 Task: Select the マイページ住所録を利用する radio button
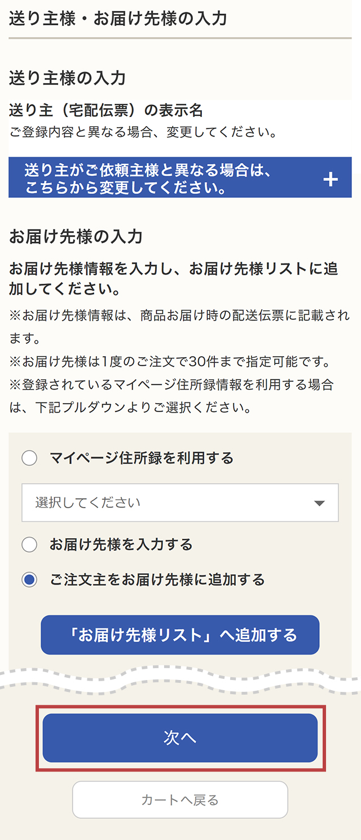pos(29,458)
